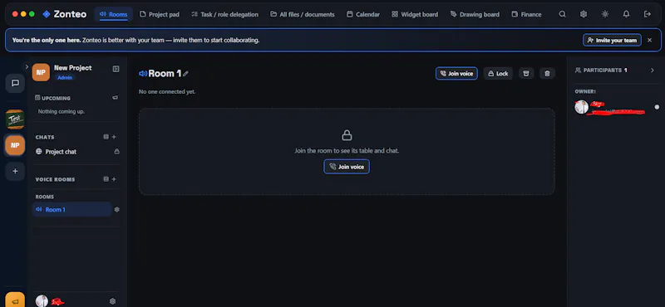Archive the room using the box icon
This screenshot has width=665, height=307.
[526, 74]
